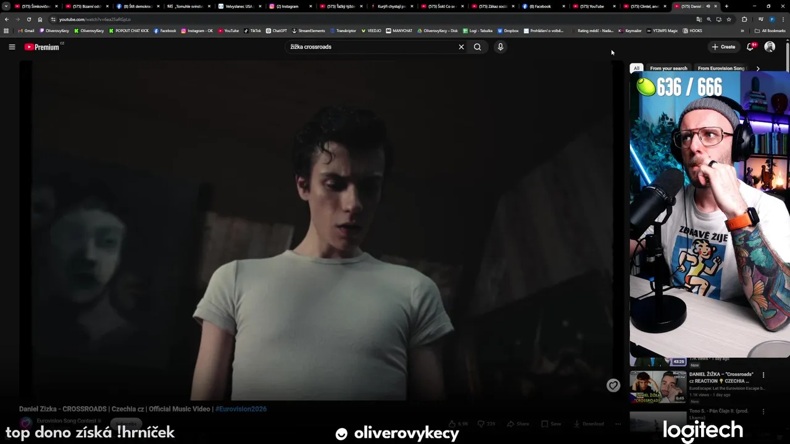Open the HOOKS bookmark
Viewport: 790px width, 444px height.
(692, 31)
